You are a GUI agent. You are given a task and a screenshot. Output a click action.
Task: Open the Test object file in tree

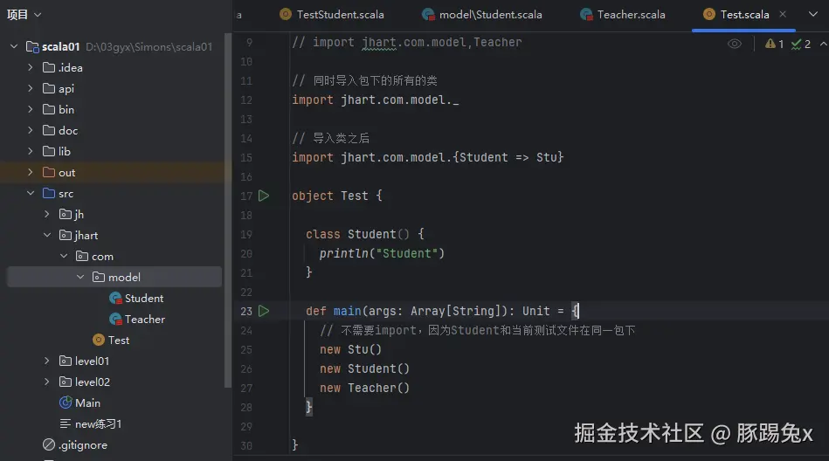111,340
